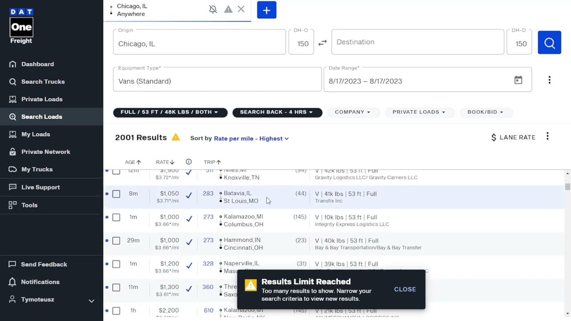This screenshot has width=571, height=321.
Task: Click the warning triangle on search tab
Action: [228, 9]
